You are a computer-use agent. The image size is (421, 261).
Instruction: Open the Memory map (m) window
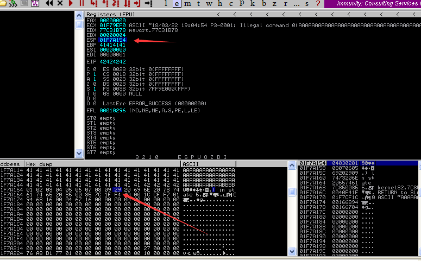click(187, 3)
